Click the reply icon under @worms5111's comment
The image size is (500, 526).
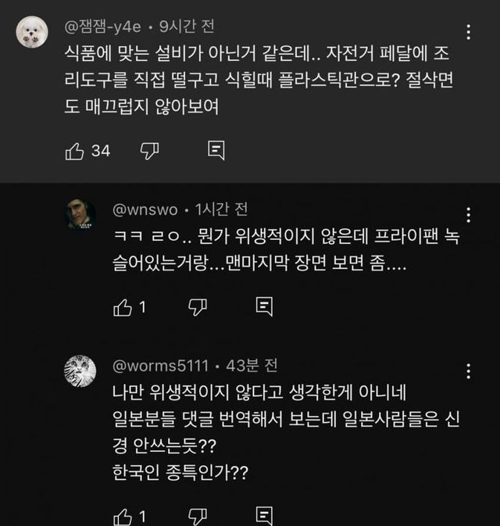pos(264,516)
